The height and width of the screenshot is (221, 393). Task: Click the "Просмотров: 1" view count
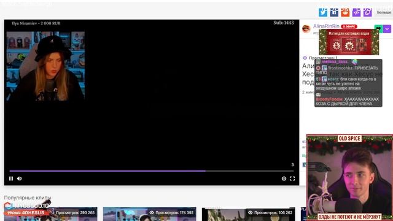(320, 58)
